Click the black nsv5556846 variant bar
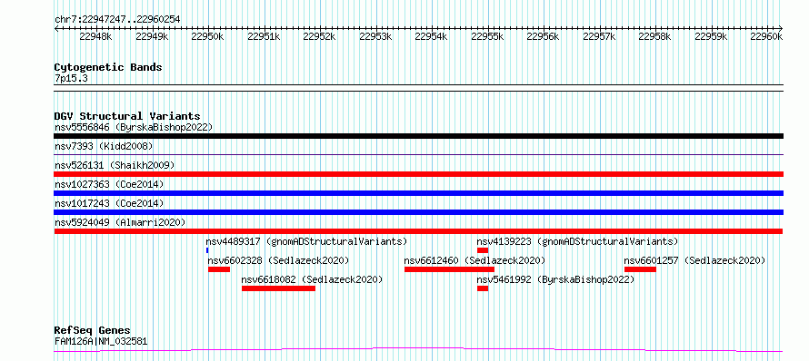 tap(418, 136)
